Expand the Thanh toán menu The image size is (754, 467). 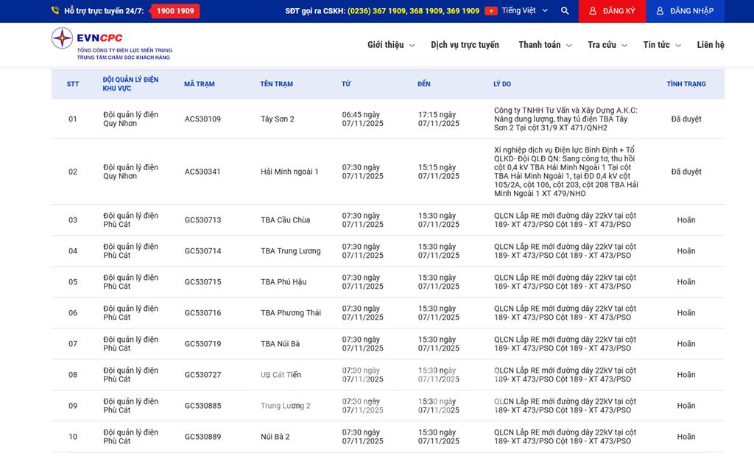point(545,45)
